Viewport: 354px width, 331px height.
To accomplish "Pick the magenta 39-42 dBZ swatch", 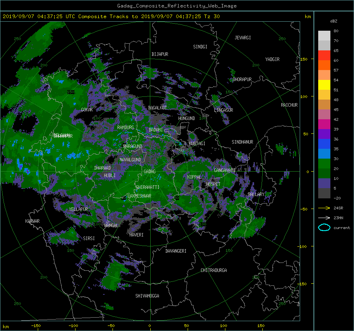I will click(324, 124).
